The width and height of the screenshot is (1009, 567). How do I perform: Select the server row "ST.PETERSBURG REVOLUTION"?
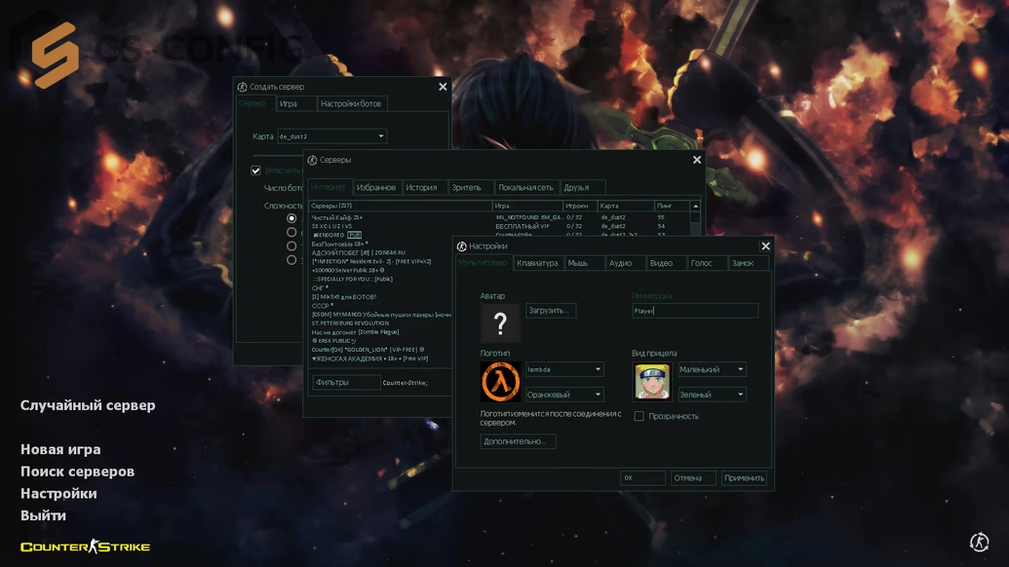[379, 323]
